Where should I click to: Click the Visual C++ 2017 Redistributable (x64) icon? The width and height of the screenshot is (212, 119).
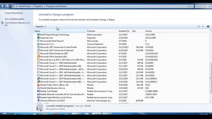pyautogui.click(x=38, y=79)
